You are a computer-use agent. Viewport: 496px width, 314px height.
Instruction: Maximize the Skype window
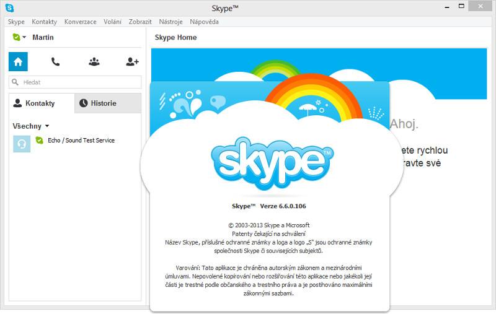pos(461,6)
